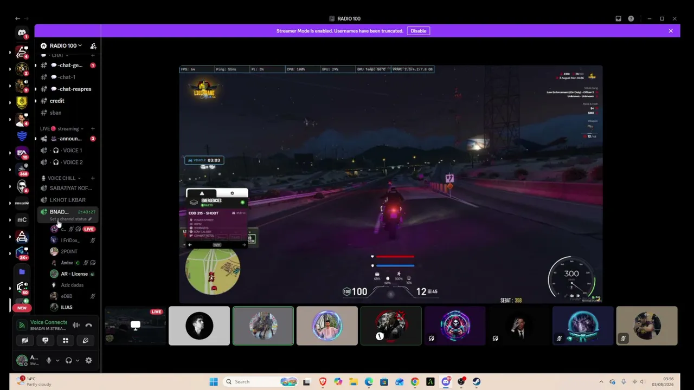Join the VOICE 1 channel
This screenshot has width=694, height=390.
coord(68,151)
